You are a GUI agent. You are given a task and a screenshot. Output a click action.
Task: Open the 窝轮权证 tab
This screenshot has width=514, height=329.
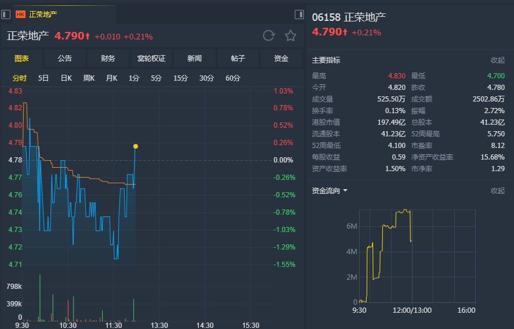point(151,59)
